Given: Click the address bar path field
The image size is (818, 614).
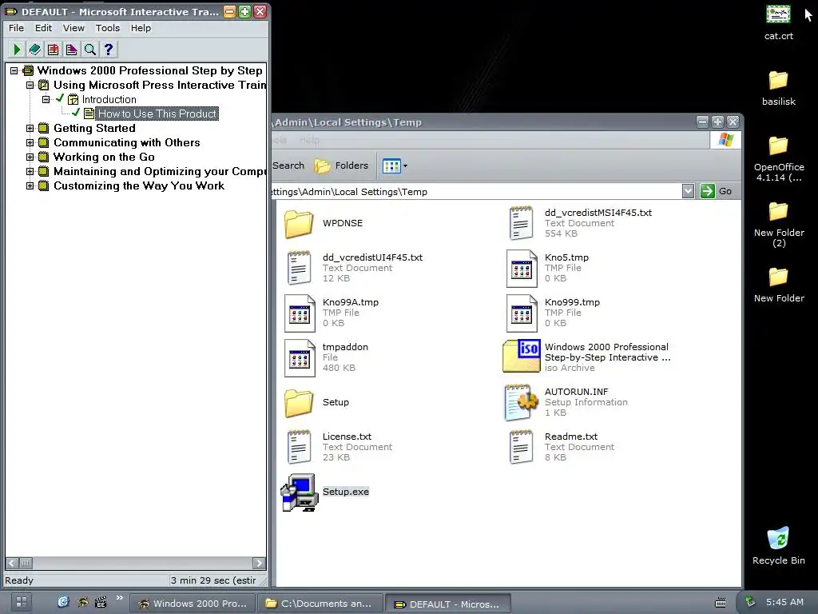Looking at the screenshot, I should point(476,192).
